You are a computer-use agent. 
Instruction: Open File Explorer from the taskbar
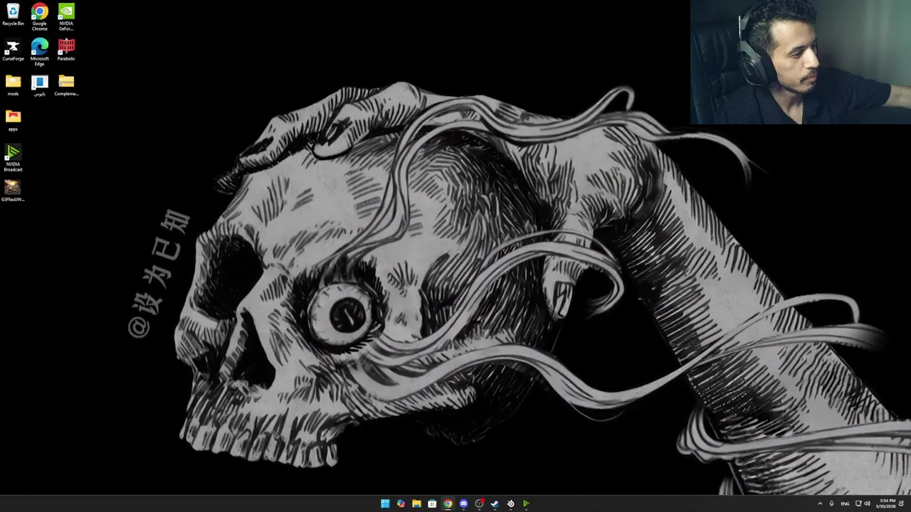tap(416, 503)
